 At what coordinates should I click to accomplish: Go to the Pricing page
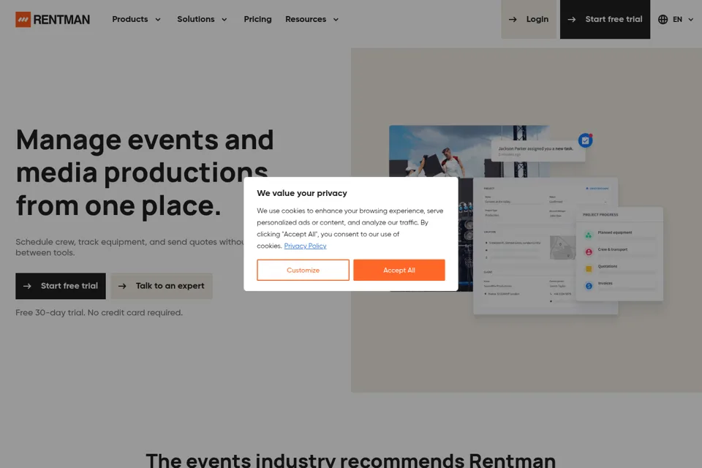[x=257, y=19]
